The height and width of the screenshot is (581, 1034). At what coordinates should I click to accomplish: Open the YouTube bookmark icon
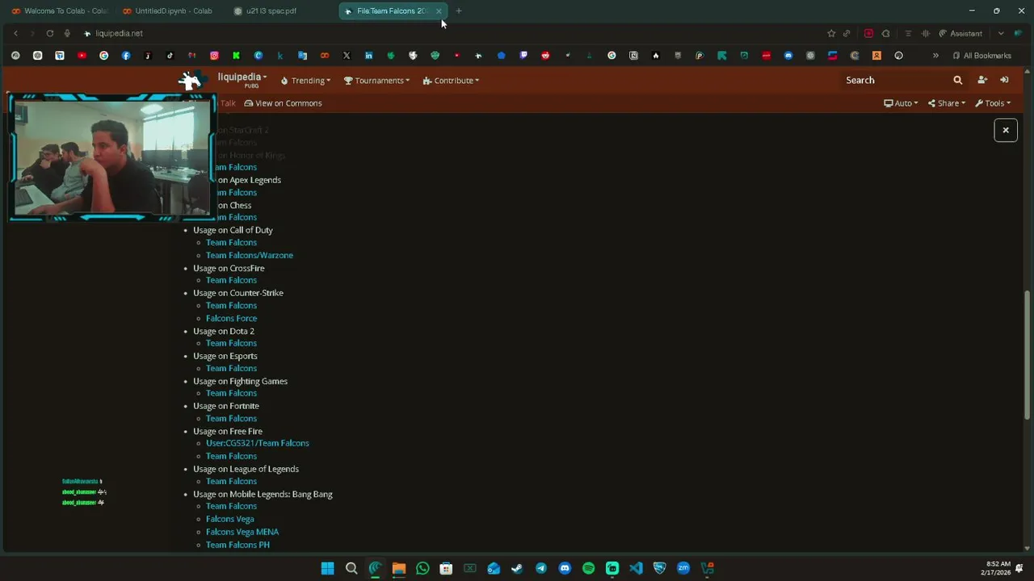pyautogui.click(x=82, y=56)
